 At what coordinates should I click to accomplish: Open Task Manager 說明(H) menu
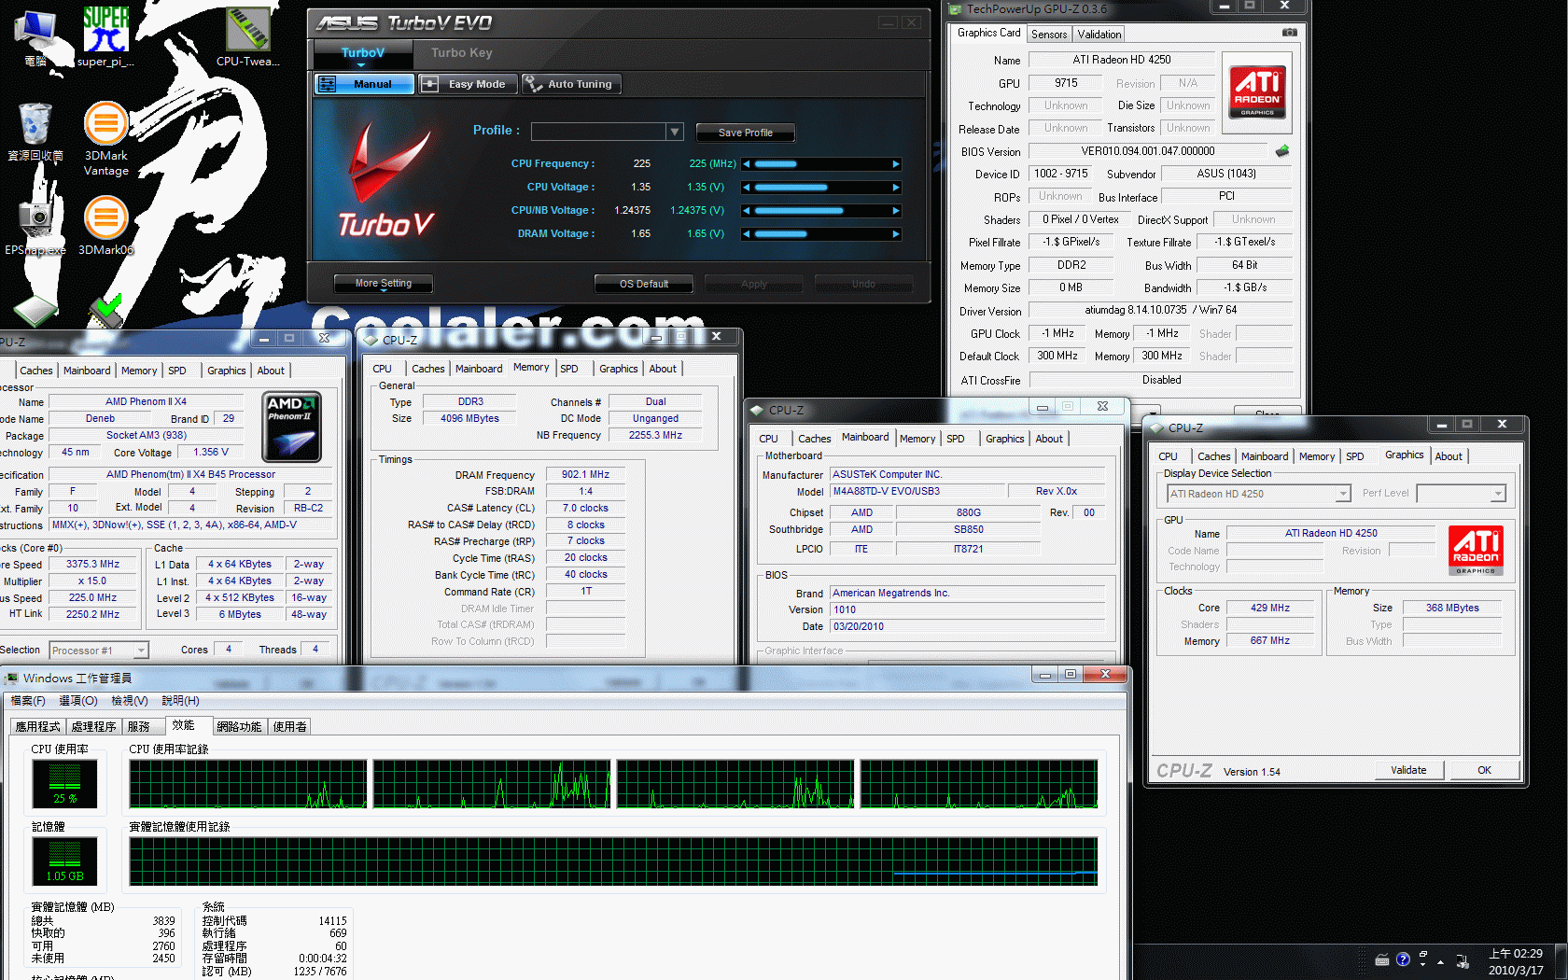coord(180,701)
